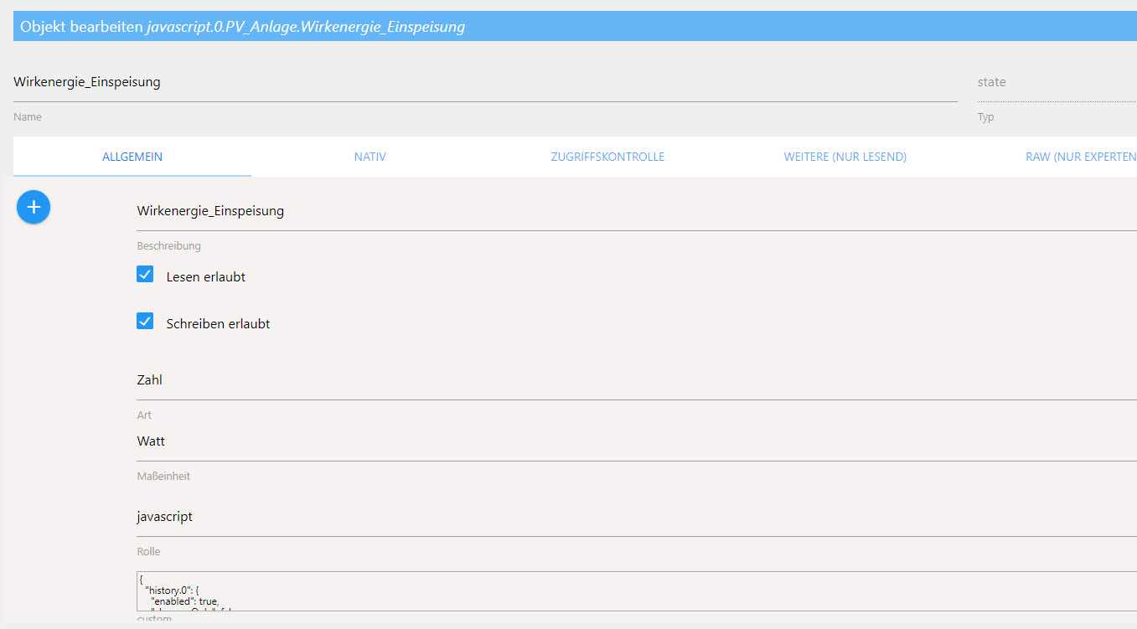Click the Lesen erlaubt label
The image size is (1137, 629).
point(206,277)
